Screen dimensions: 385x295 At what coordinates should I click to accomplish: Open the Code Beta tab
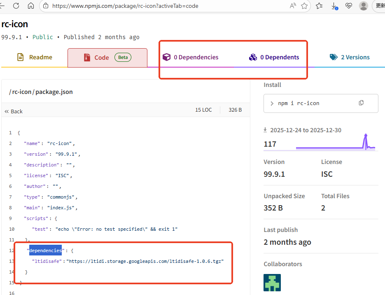[107, 58]
